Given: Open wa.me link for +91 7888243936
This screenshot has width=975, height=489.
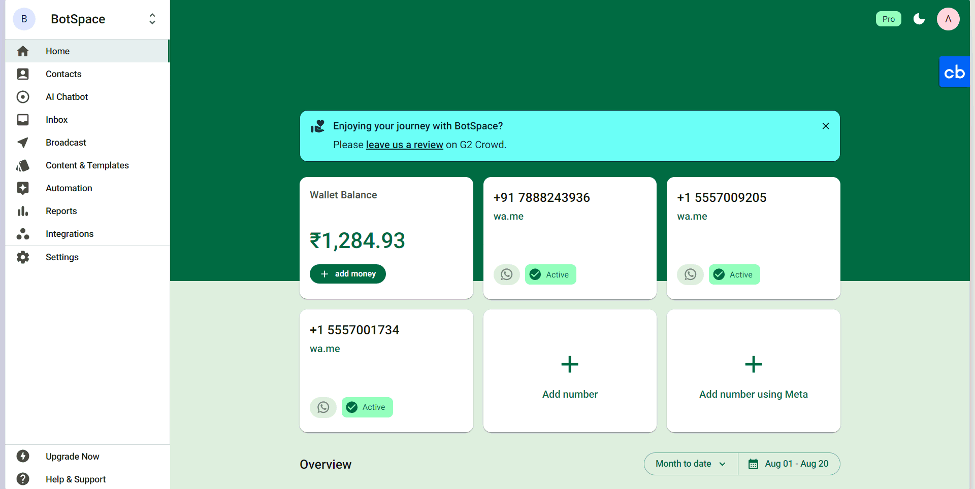Looking at the screenshot, I should click(508, 217).
